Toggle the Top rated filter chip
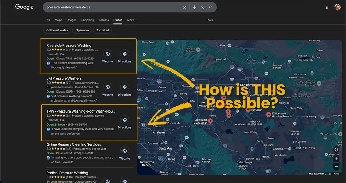Screen dimensions: 346x183 [x=102, y=30]
